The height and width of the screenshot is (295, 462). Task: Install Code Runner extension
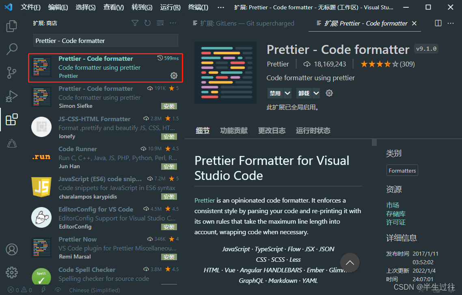[x=169, y=167]
